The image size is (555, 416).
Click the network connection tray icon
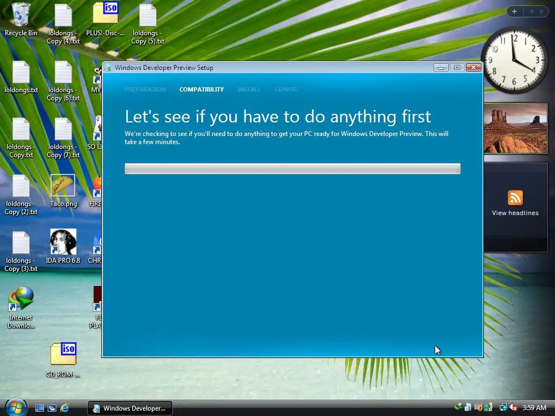point(502,407)
